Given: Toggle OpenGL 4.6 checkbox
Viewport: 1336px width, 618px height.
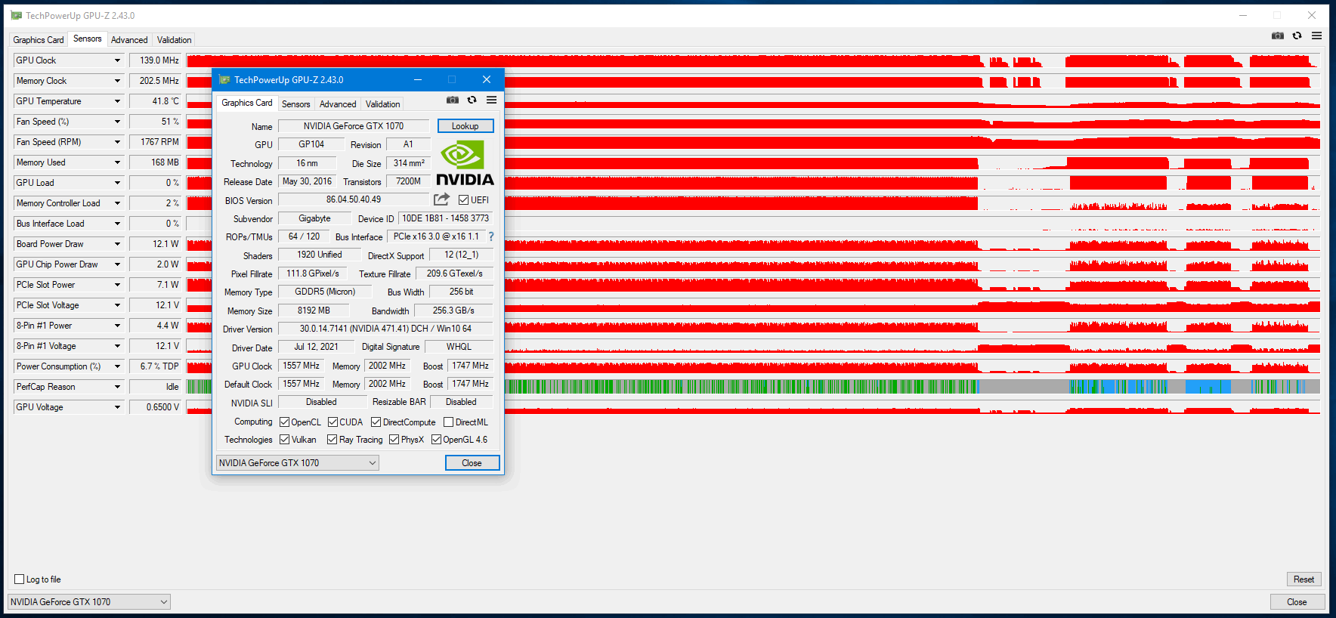Looking at the screenshot, I should (437, 440).
